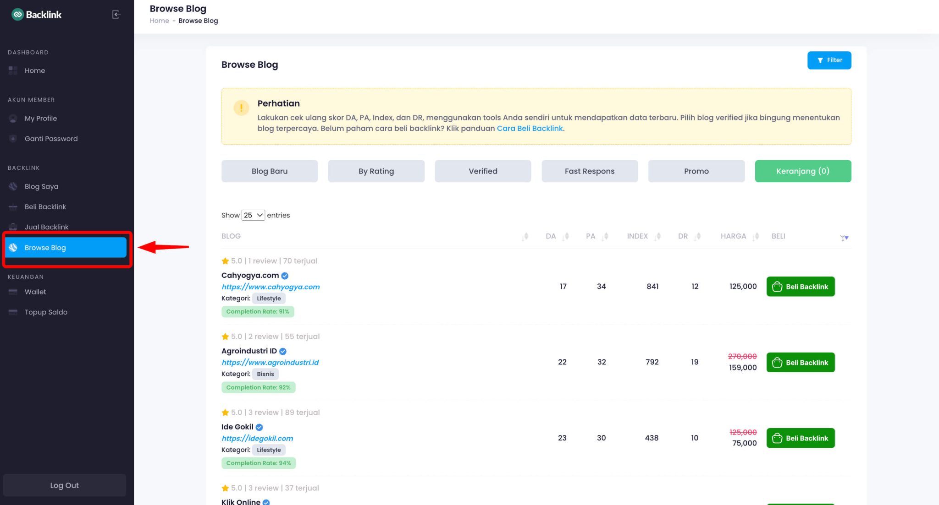Sort table by INDEX column arrows
939x505 pixels.
pyautogui.click(x=658, y=236)
